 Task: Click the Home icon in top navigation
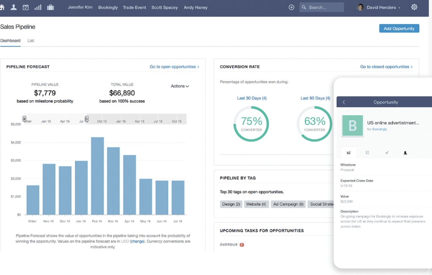tap(2, 7)
